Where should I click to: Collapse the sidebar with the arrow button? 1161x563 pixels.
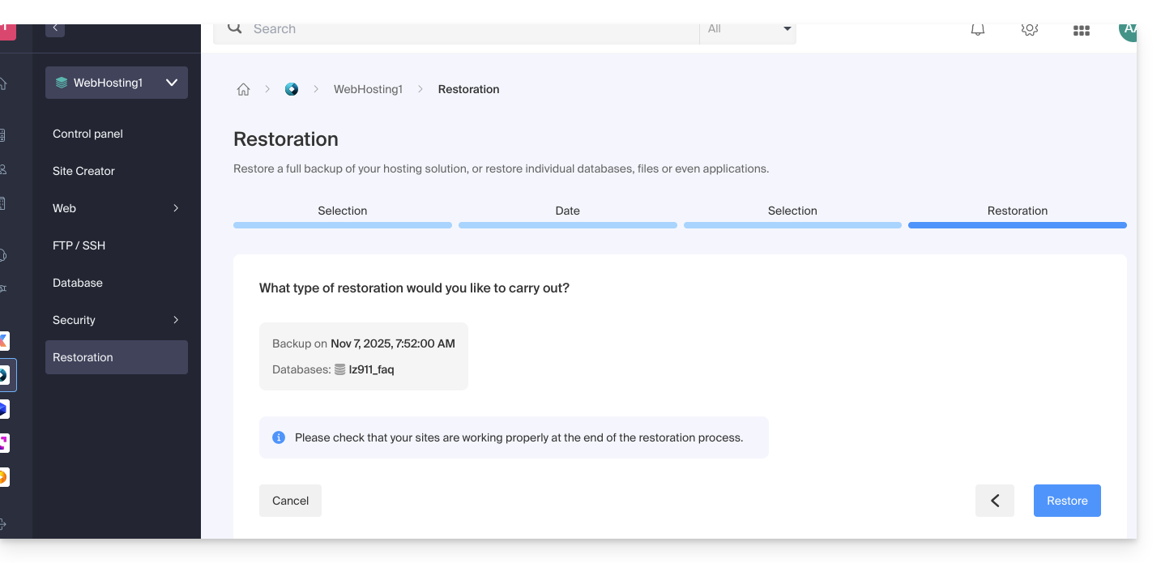pyautogui.click(x=55, y=28)
